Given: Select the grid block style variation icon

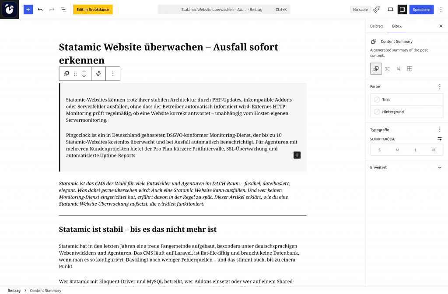Looking at the screenshot, I should click(409, 69).
